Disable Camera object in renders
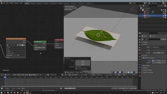The image size is (167, 94). pos(165,12)
